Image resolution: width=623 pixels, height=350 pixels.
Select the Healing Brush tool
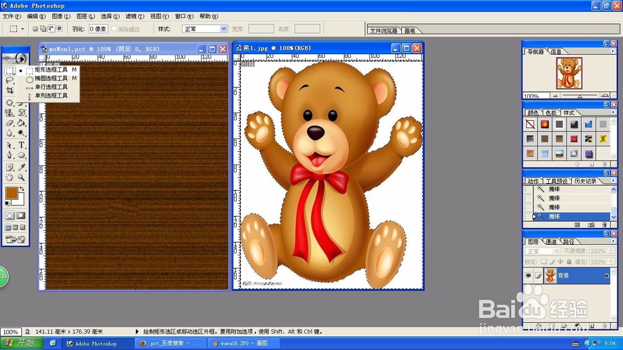tap(10, 103)
